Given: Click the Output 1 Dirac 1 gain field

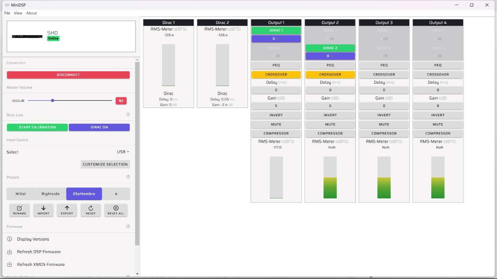Looking at the screenshot, I should point(276,39).
